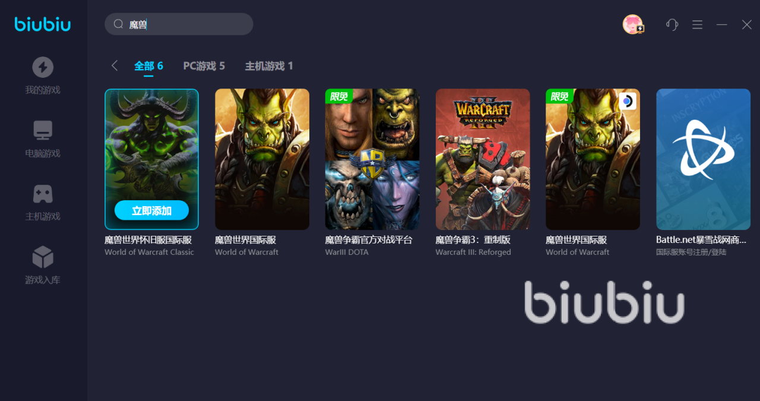The height and width of the screenshot is (401, 760).
Task: Click the search field containing 魔兽
Action: coord(179,24)
